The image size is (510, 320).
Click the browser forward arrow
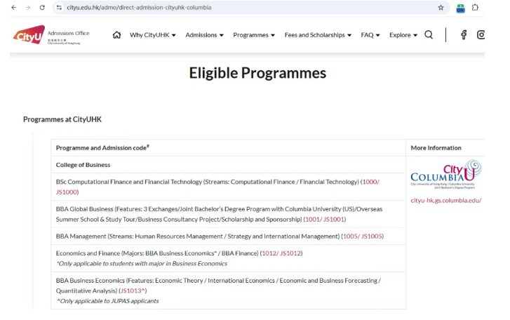point(27,8)
